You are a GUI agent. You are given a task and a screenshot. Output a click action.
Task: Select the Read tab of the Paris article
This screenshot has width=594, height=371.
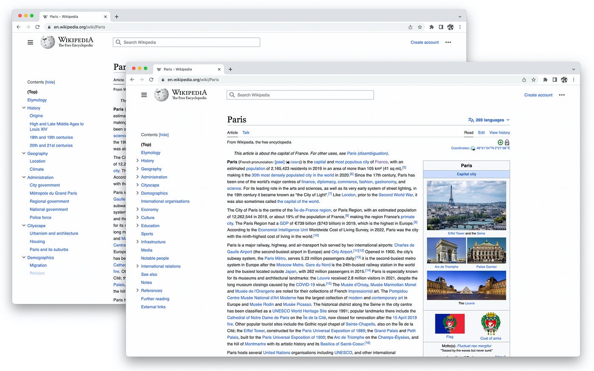[x=469, y=133]
